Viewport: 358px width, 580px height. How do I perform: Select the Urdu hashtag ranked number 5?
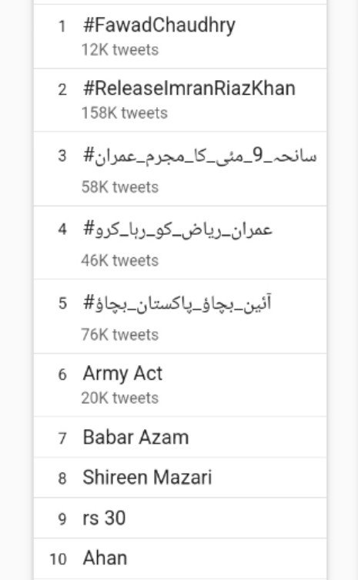(x=177, y=303)
